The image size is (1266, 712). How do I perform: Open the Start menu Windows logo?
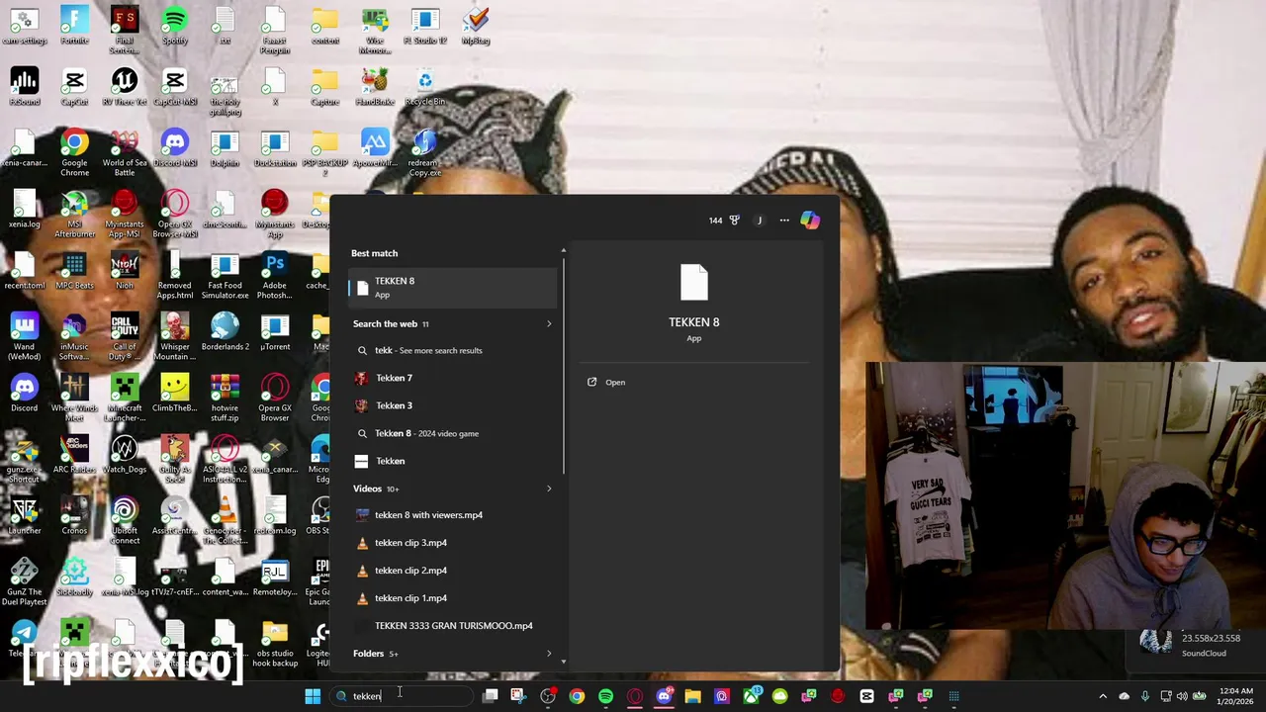313,696
